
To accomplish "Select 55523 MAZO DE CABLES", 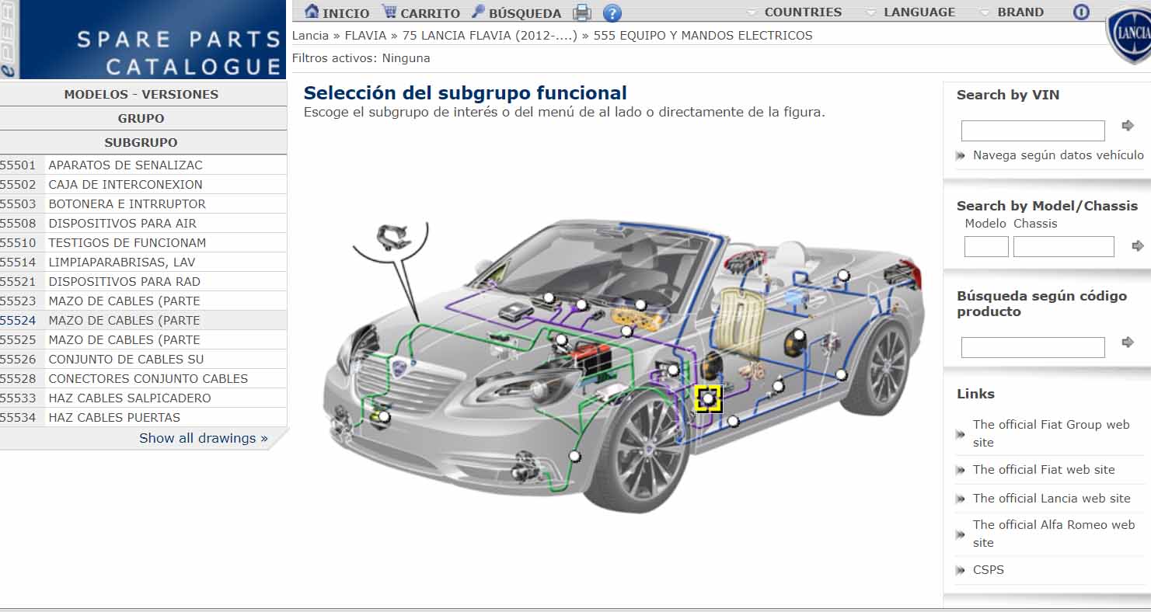I will [143, 301].
